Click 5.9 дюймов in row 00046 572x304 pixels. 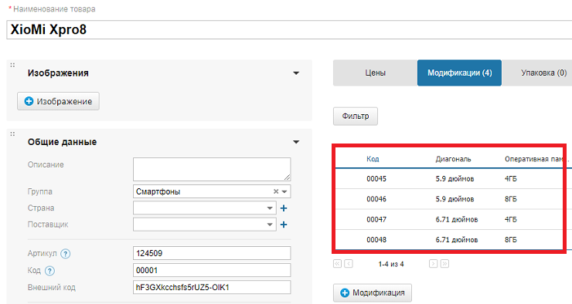click(x=455, y=199)
